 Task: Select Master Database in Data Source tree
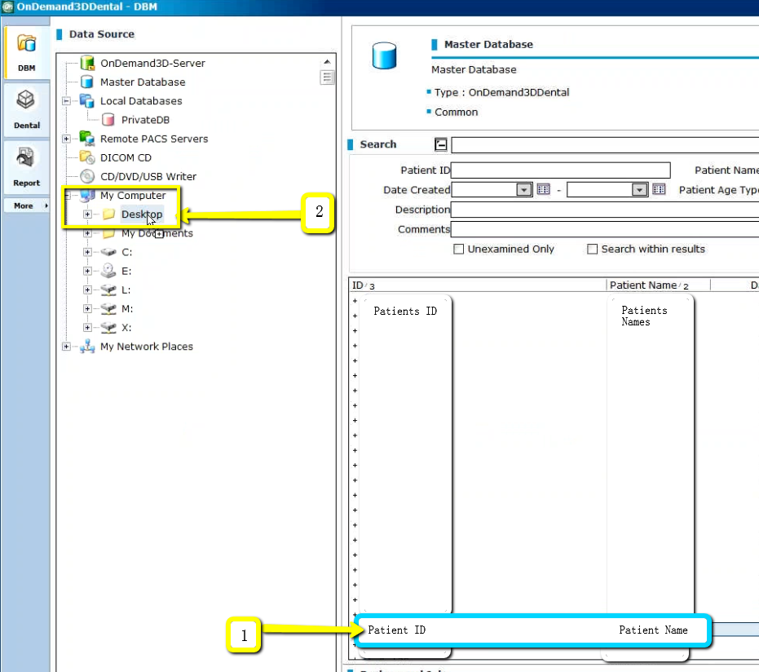point(143,82)
